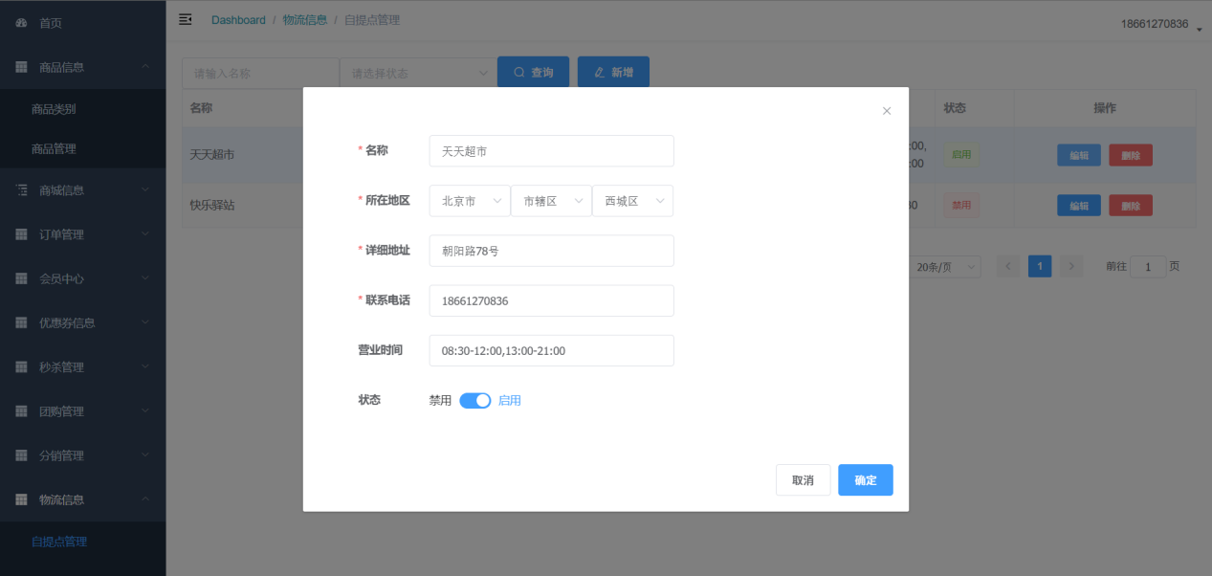Open the 市辖区 city dropdown

coord(551,201)
